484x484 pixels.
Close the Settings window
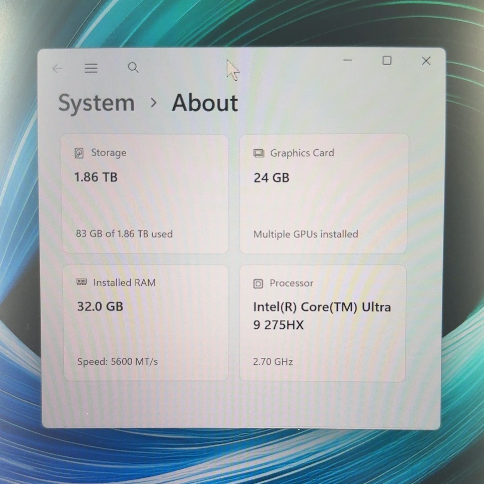[x=426, y=61]
